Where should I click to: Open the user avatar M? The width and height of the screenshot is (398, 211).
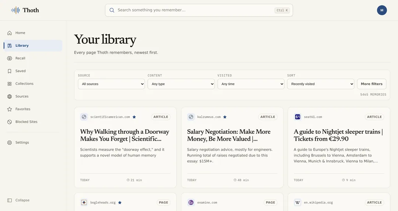point(382,10)
